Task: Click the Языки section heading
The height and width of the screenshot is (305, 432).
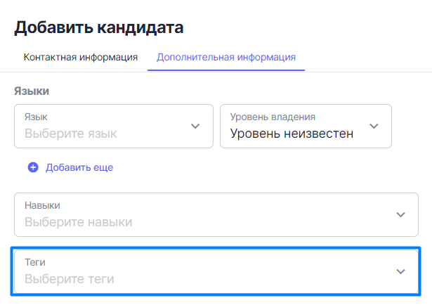Action: [32, 91]
